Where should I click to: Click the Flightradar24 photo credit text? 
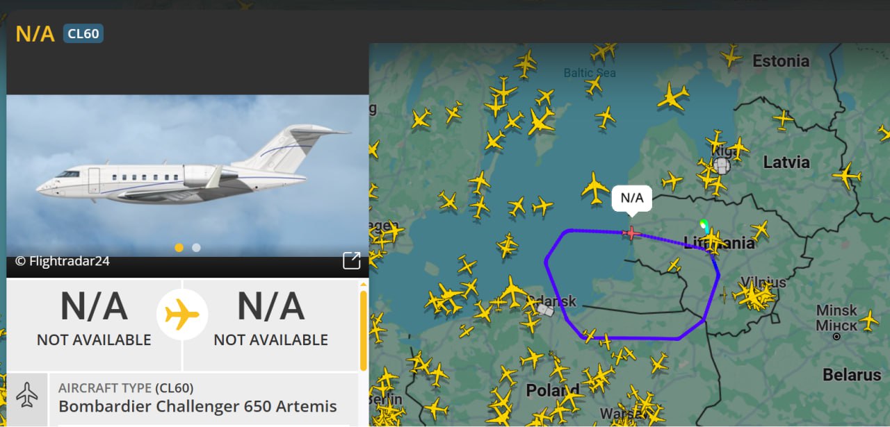63,262
